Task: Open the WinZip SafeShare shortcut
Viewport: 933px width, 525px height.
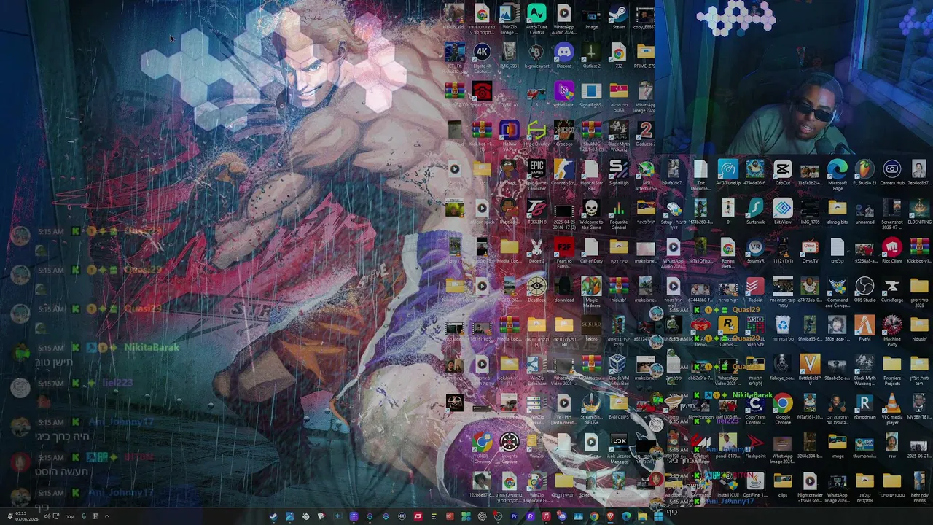Action: (x=536, y=370)
